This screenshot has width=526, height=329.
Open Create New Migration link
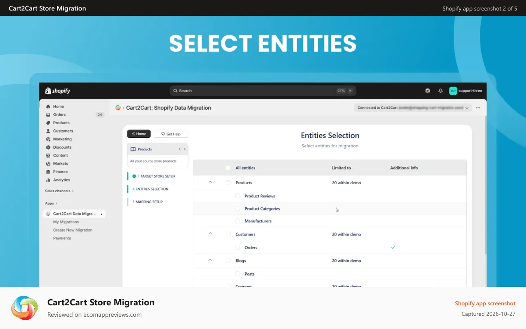pyautogui.click(x=73, y=230)
